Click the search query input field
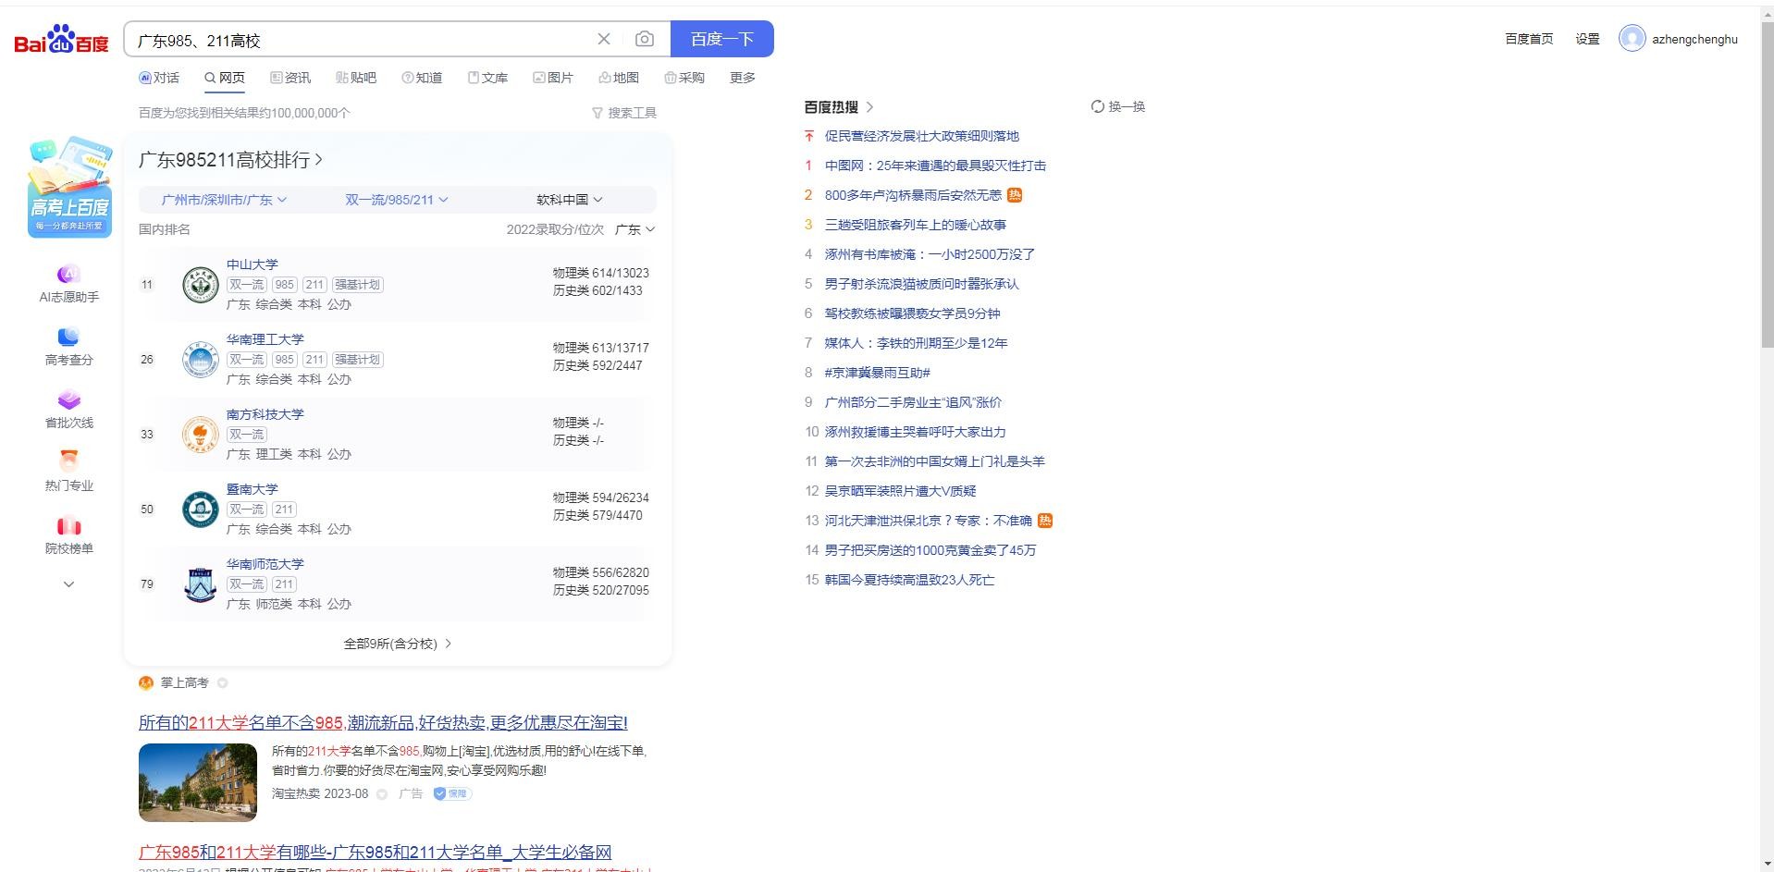Image resolution: width=1774 pixels, height=872 pixels. 361,40
